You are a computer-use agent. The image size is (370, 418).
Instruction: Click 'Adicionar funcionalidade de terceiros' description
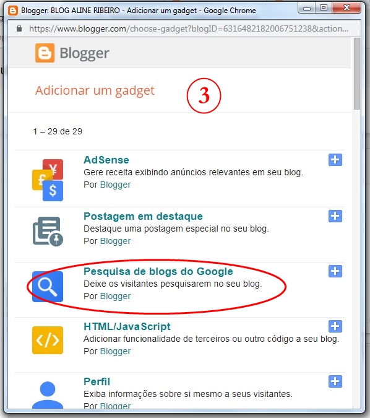pos(212,339)
